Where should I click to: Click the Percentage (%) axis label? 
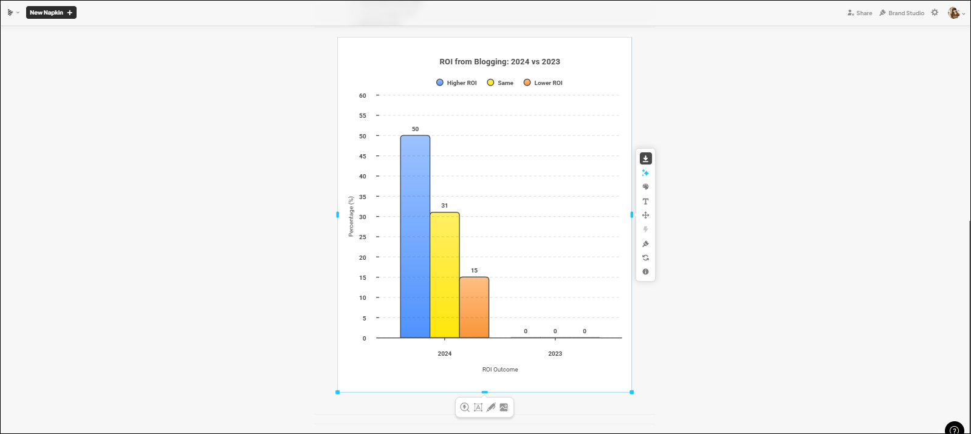[x=351, y=217]
